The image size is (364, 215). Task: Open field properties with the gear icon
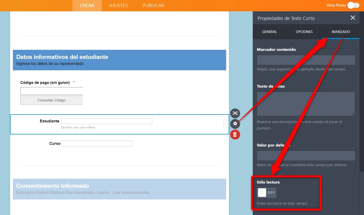(235, 124)
